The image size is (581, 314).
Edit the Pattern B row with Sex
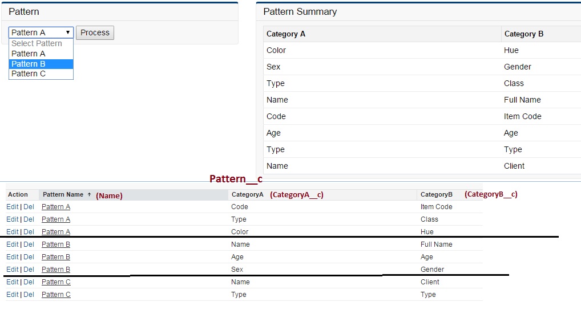click(12, 270)
